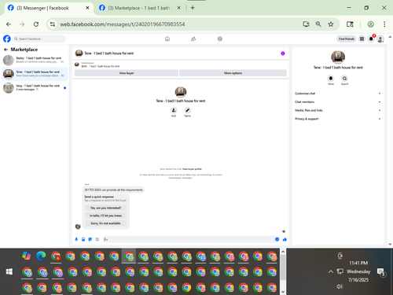Open the Friends icon in top navigation
The width and height of the screenshot is (393, 295).
(x=193, y=39)
